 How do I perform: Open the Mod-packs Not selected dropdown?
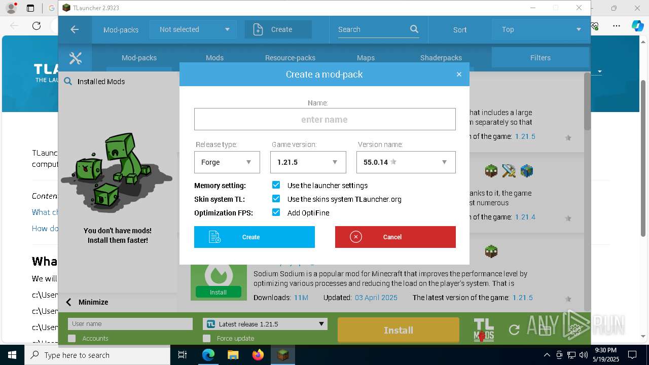click(193, 29)
